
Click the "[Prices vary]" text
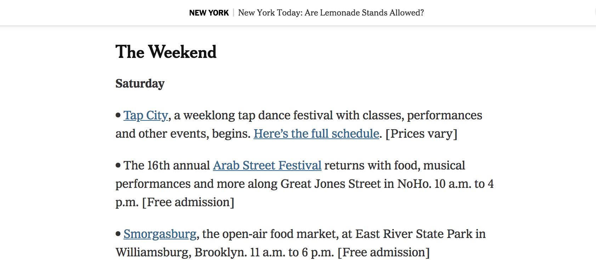tap(421, 134)
